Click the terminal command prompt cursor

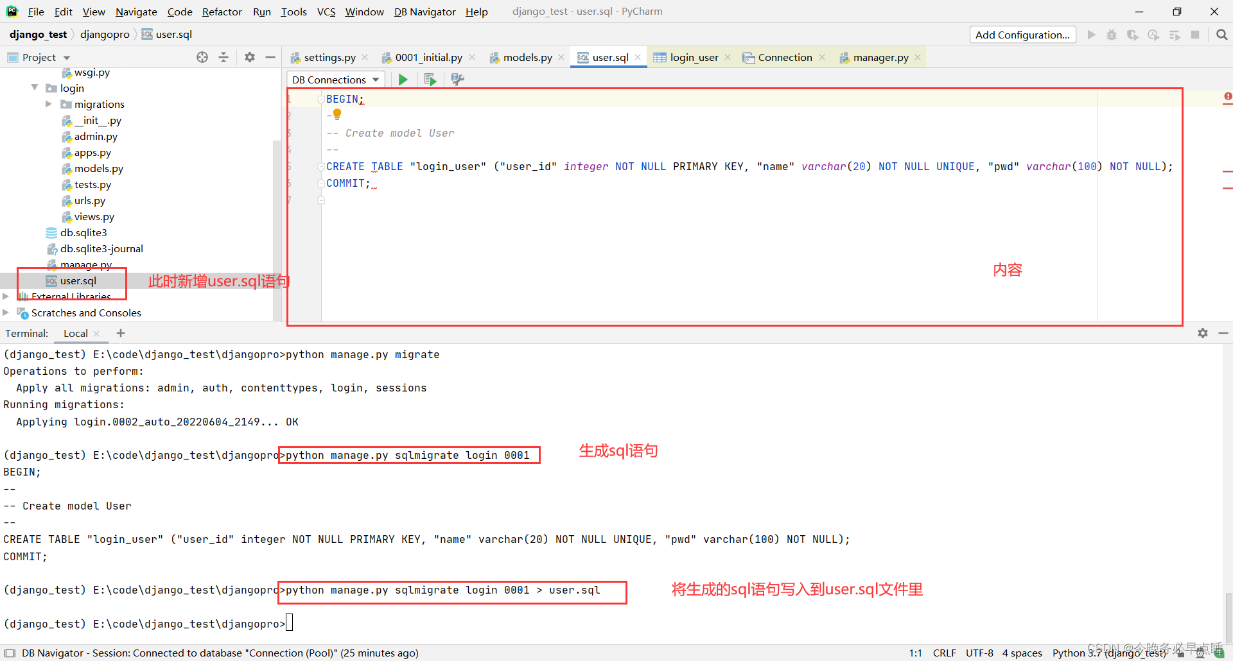290,622
